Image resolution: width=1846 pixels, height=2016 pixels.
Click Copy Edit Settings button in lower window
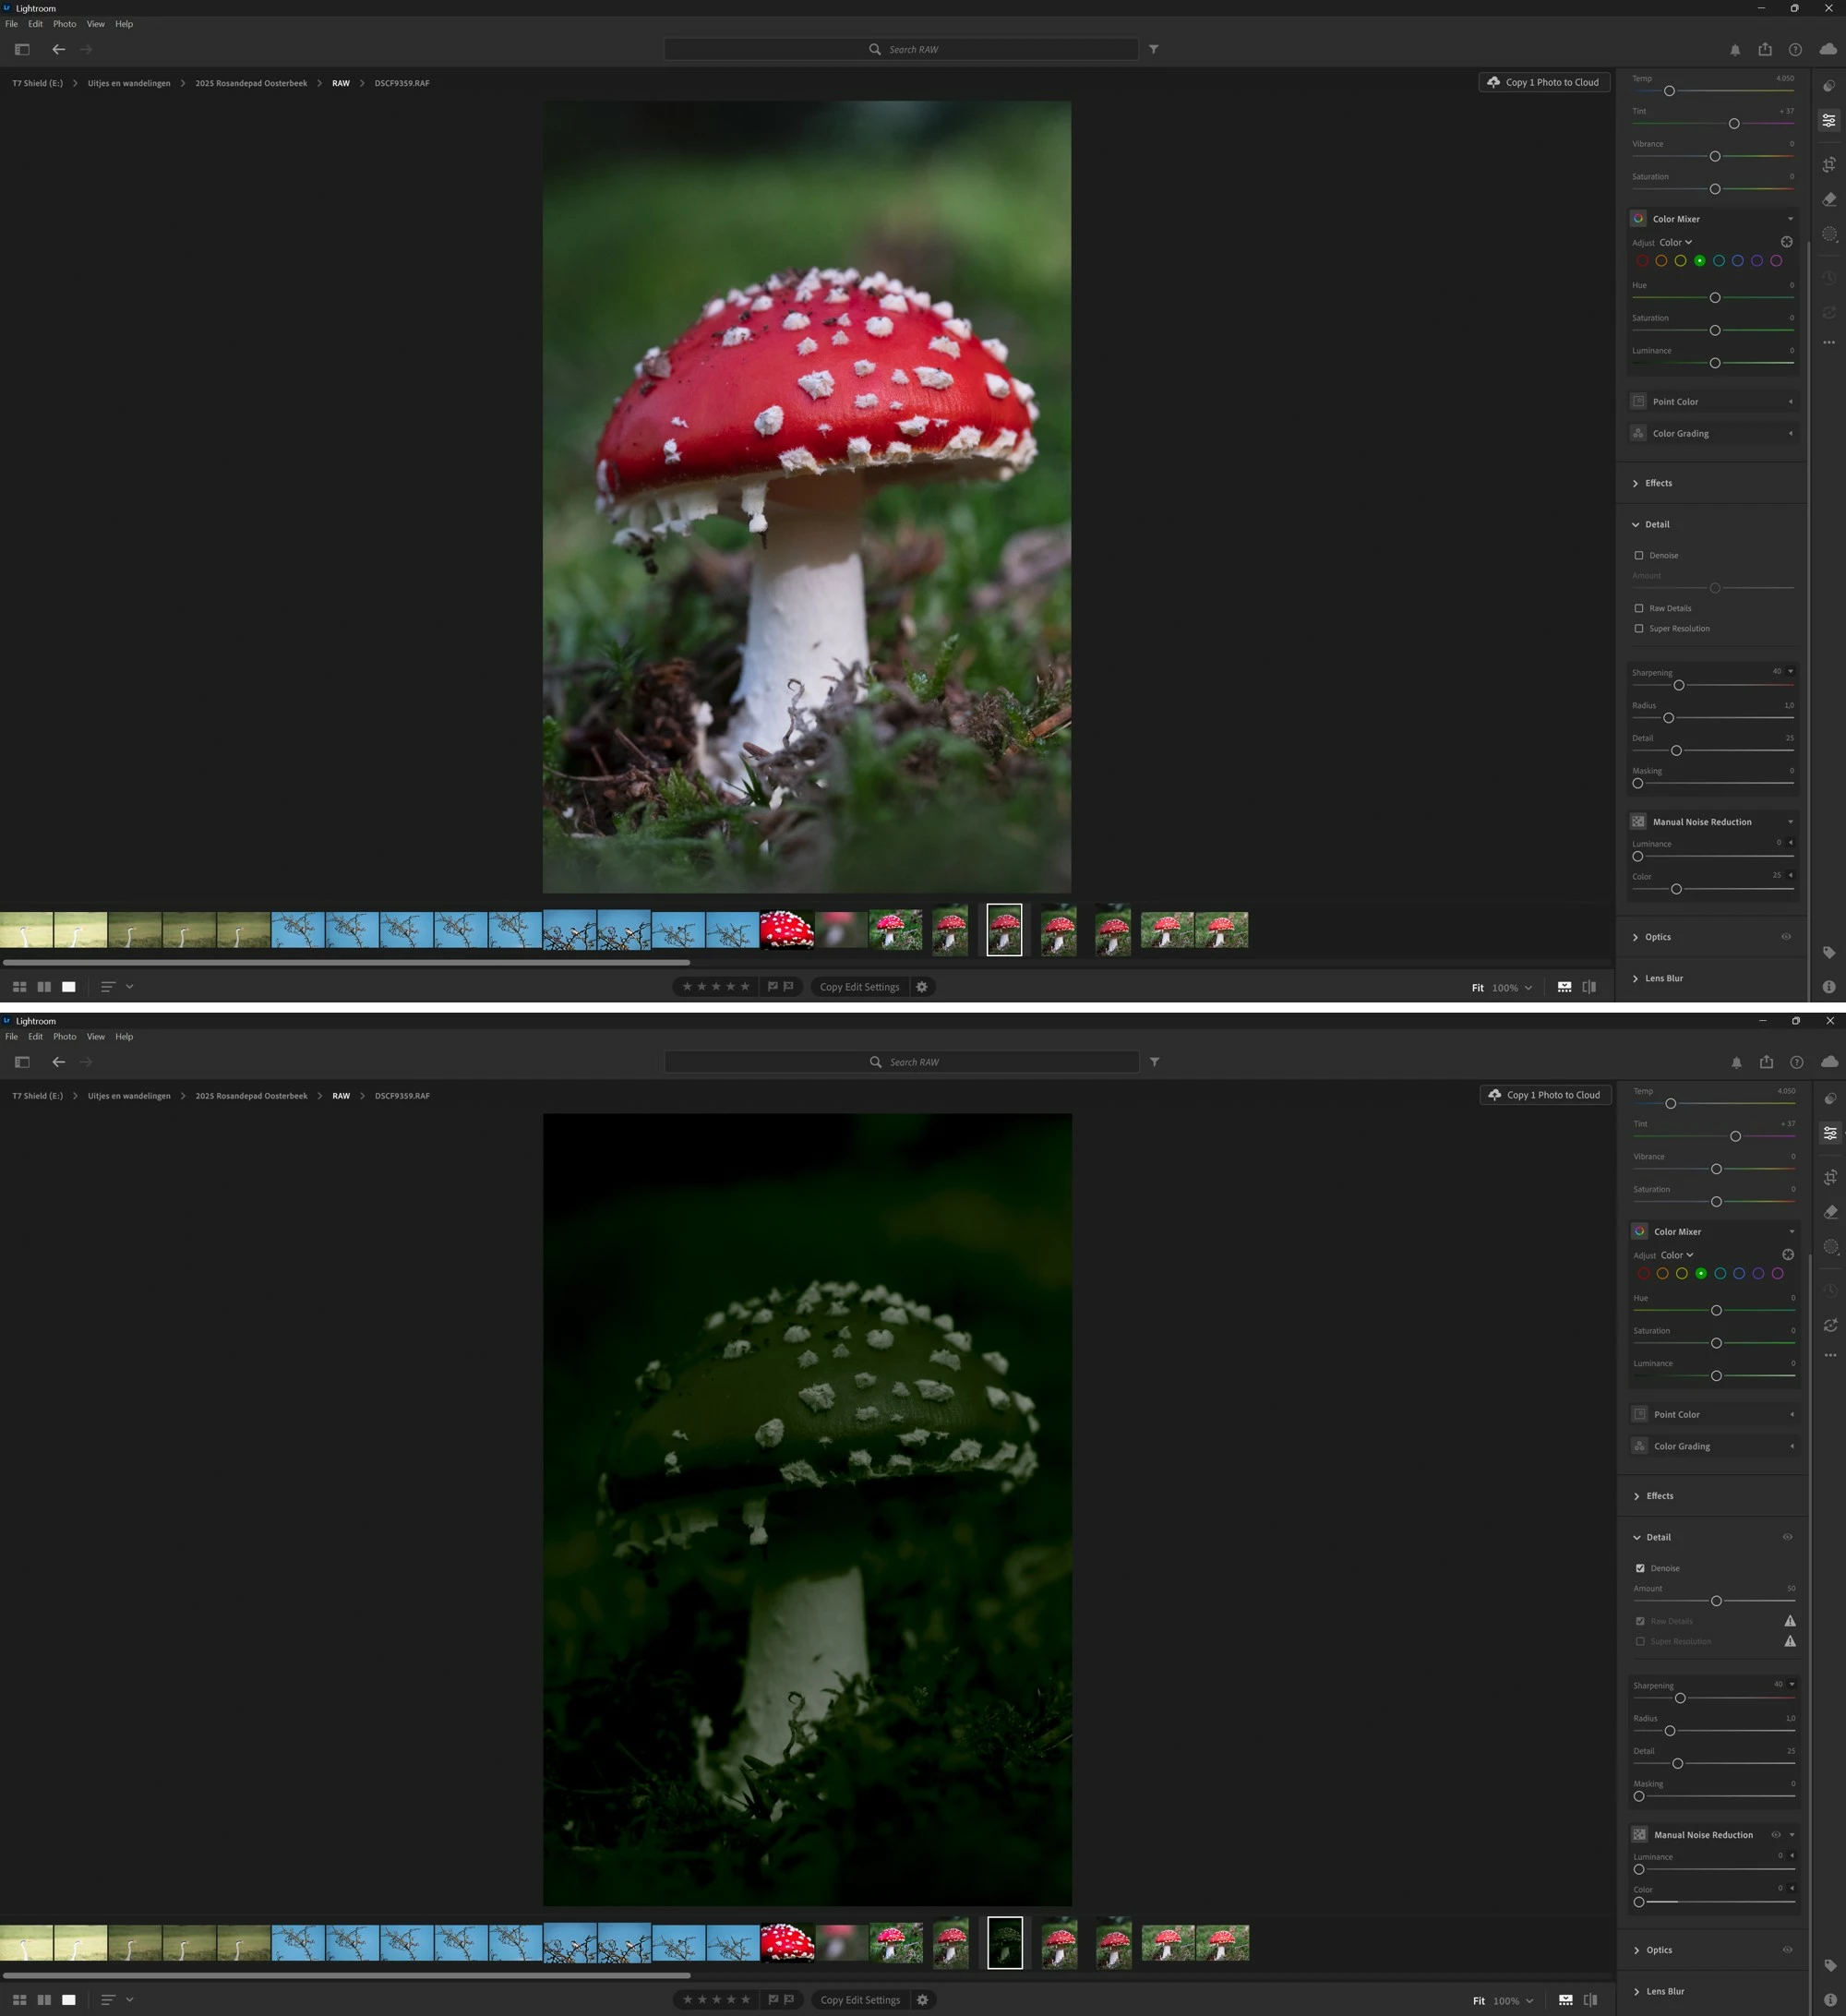tap(860, 1999)
